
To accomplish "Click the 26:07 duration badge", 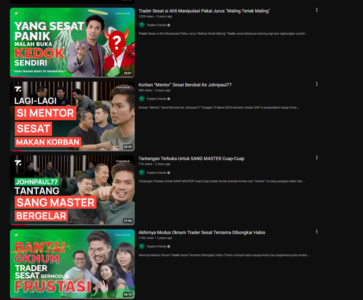I will (x=128, y=73).
